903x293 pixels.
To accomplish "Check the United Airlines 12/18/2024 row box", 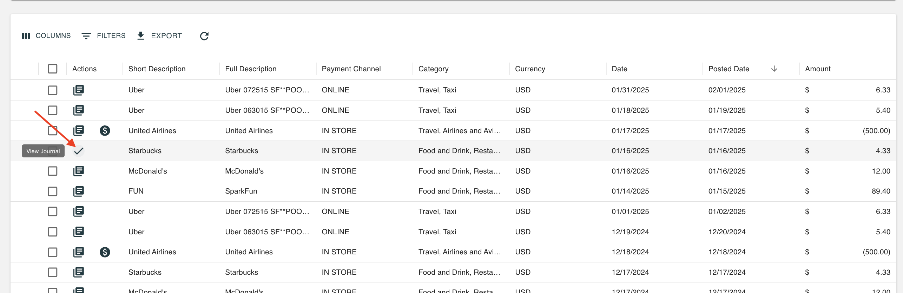I will (53, 252).
